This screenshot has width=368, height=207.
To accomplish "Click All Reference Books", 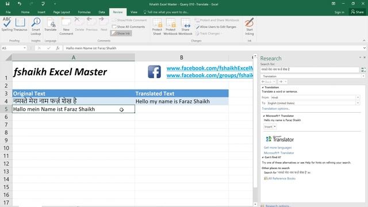I will [280, 178].
